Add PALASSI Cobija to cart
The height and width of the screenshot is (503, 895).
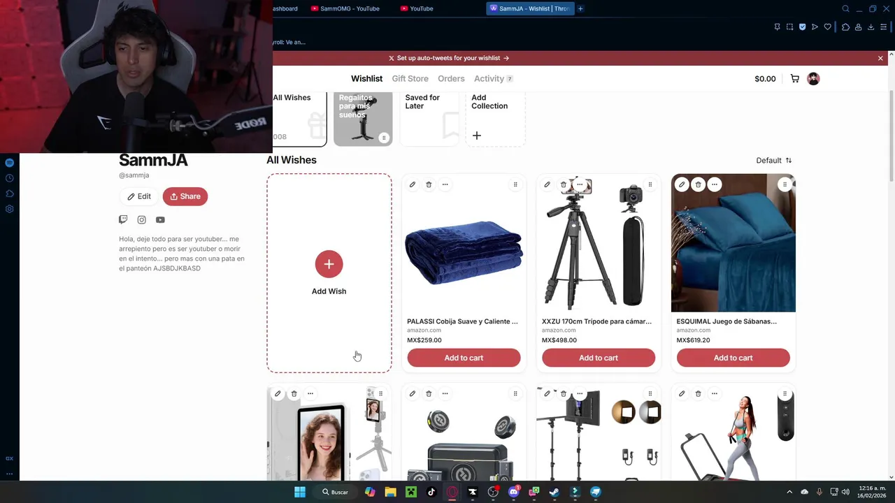coord(464,358)
